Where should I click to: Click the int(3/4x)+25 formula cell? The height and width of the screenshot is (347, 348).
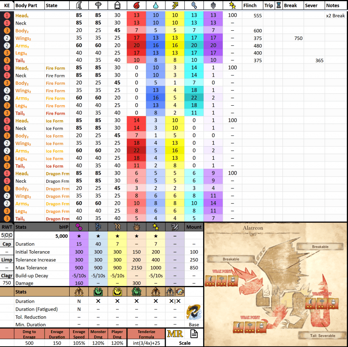tap(146, 343)
